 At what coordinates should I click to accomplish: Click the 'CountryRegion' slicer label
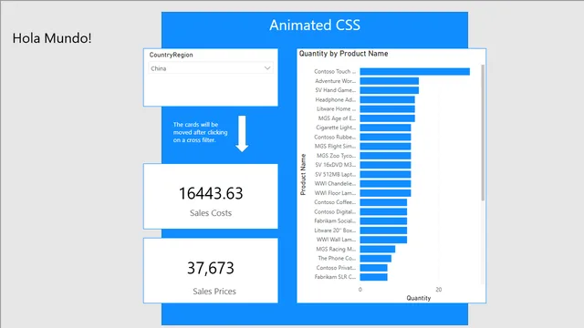coord(171,55)
